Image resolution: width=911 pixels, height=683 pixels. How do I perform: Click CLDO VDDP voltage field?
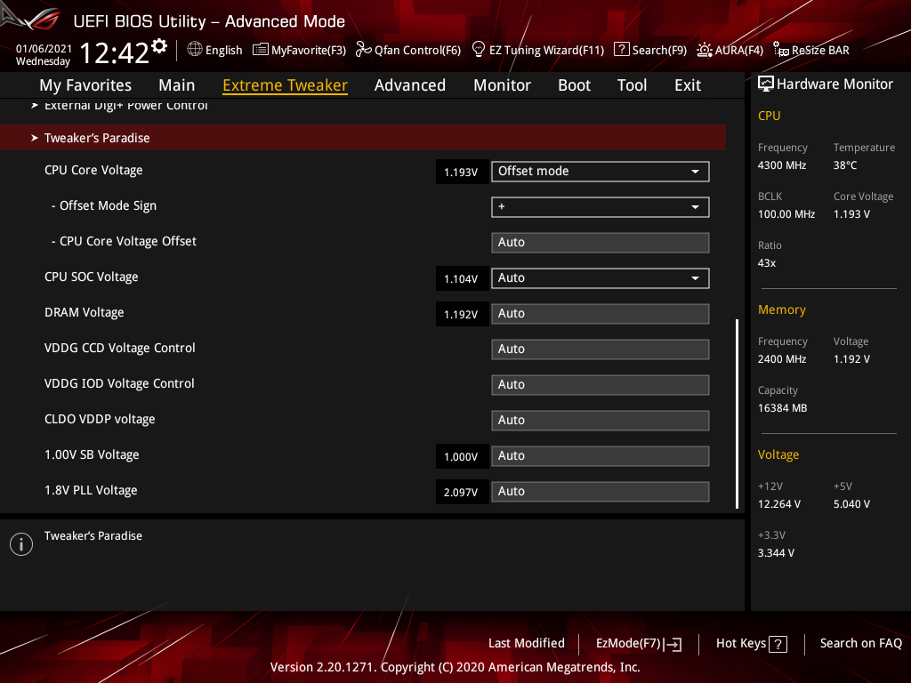point(601,421)
